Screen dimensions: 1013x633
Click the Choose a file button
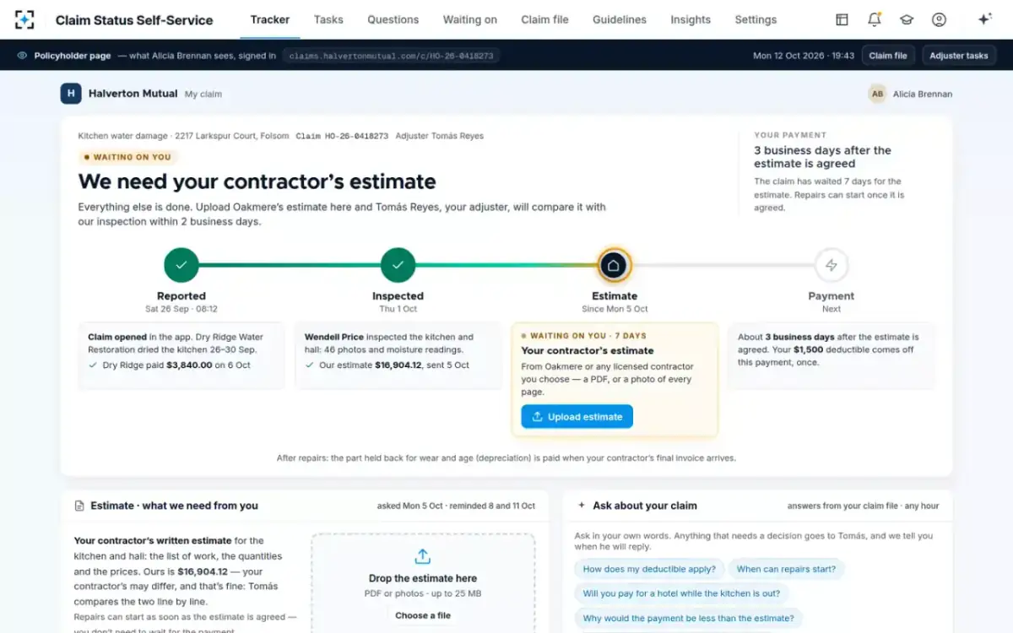423,615
